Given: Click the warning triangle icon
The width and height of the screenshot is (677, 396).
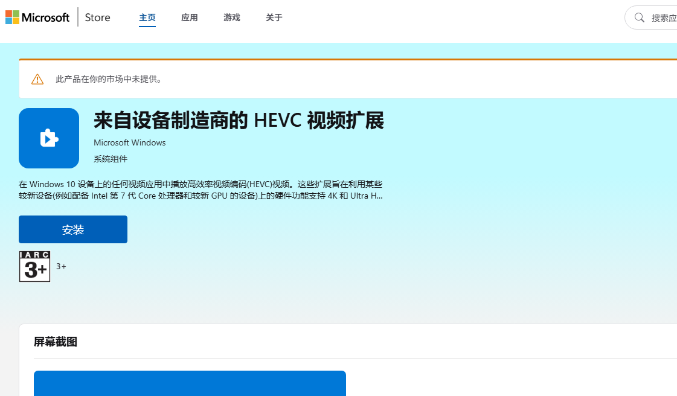Looking at the screenshot, I should pos(37,79).
